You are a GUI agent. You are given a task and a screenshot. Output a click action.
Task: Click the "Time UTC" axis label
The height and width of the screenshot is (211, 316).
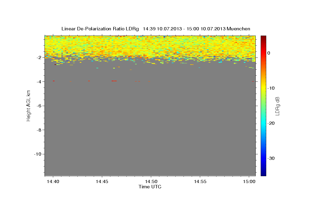pyautogui.click(x=150, y=187)
